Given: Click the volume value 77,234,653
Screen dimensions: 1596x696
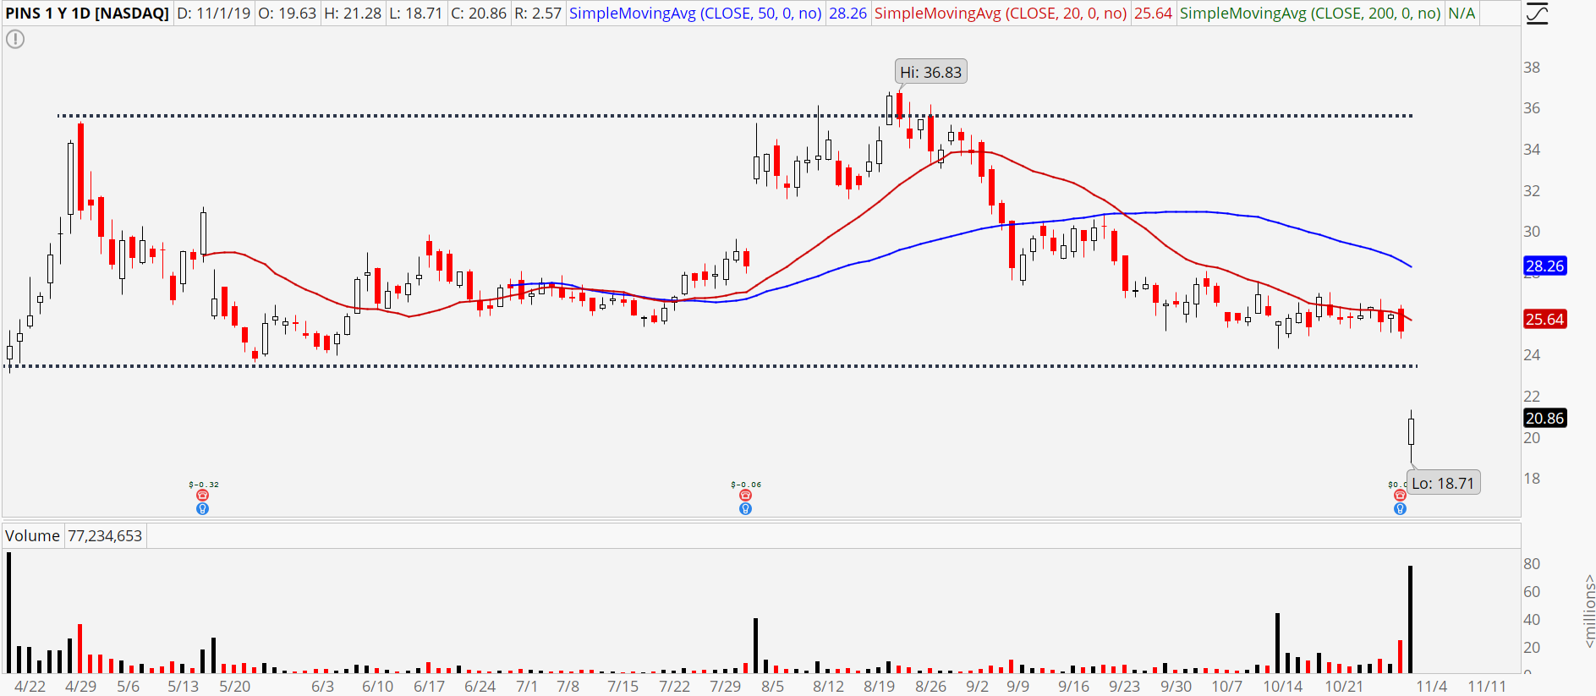Looking at the screenshot, I should (105, 535).
